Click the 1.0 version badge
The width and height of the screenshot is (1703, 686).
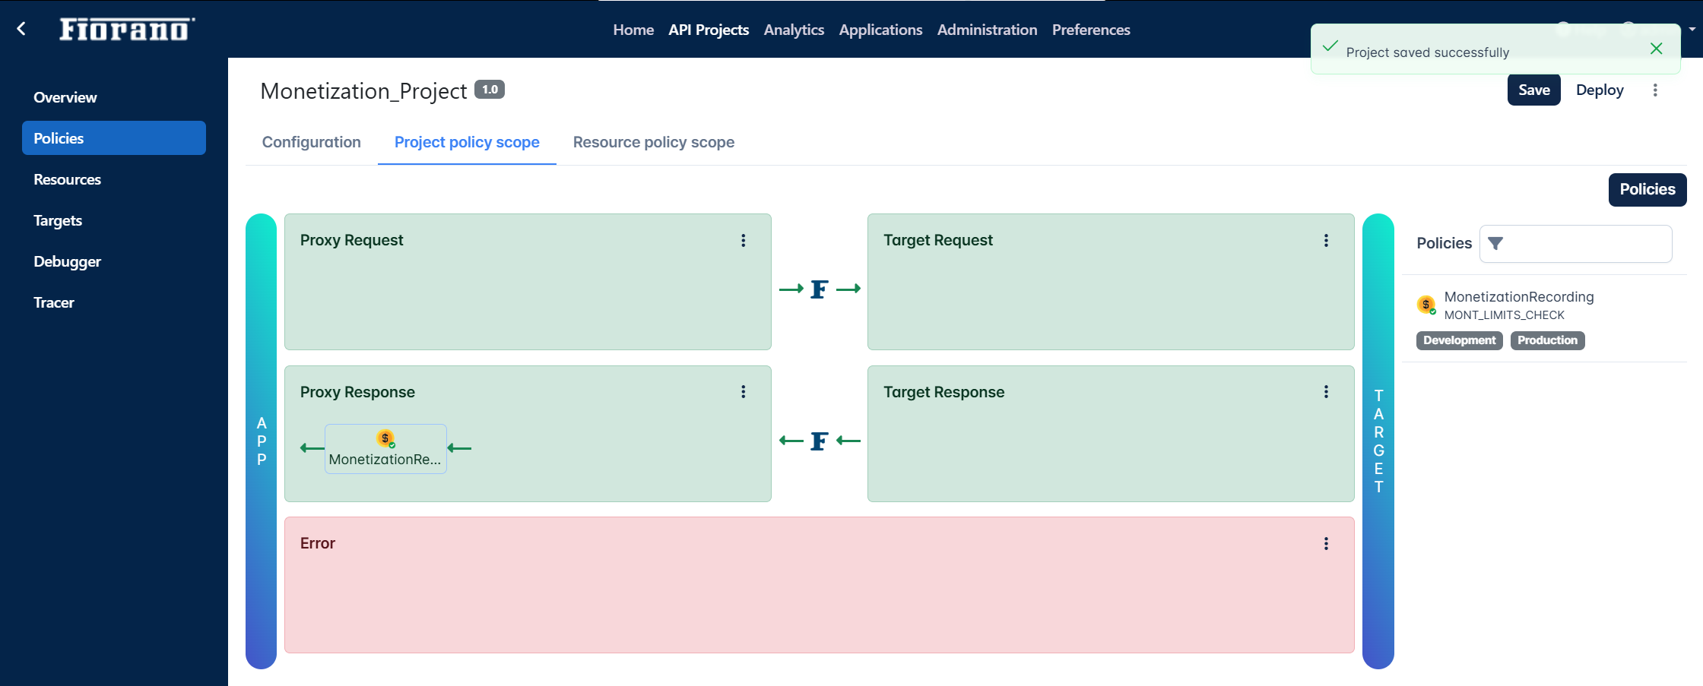click(490, 90)
